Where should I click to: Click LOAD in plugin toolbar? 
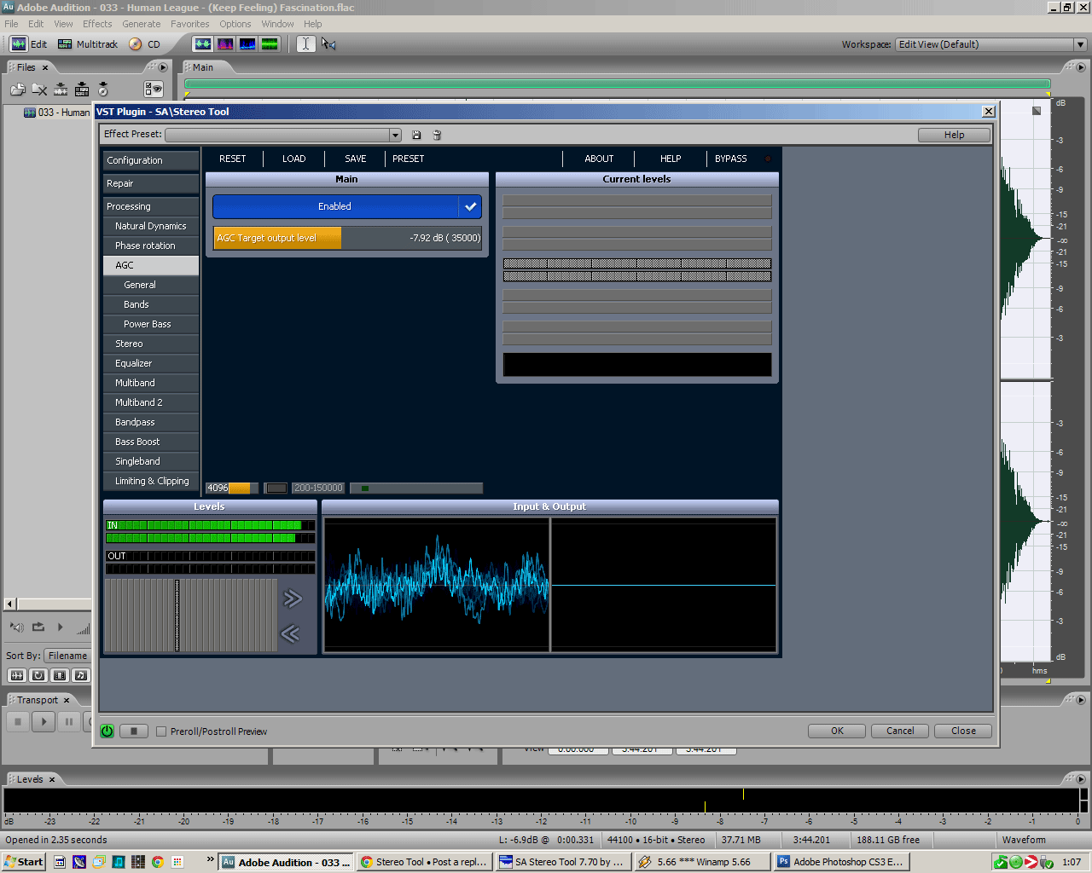294,159
